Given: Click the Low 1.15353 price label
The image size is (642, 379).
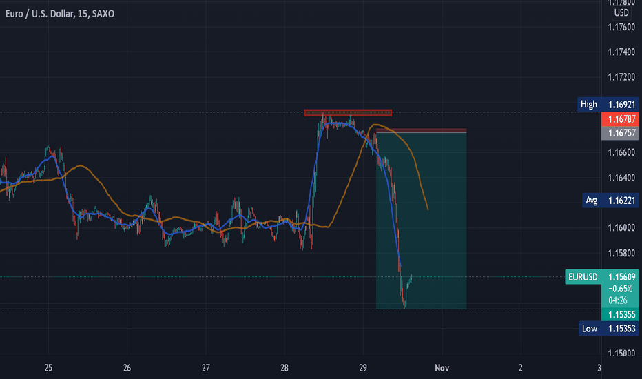Looking at the screenshot, I should click(x=609, y=329).
